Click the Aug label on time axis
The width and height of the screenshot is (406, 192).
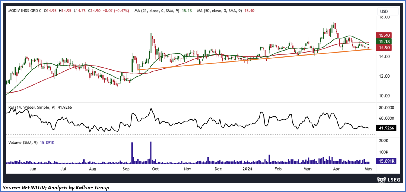point(93,169)
